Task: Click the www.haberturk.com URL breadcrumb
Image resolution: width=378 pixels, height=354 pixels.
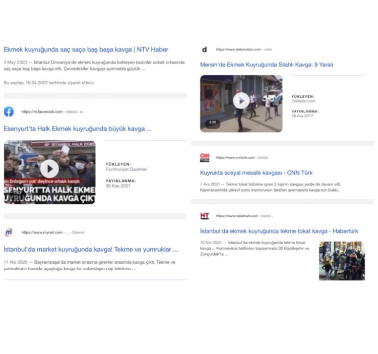Action: click(x=244, y=216)
